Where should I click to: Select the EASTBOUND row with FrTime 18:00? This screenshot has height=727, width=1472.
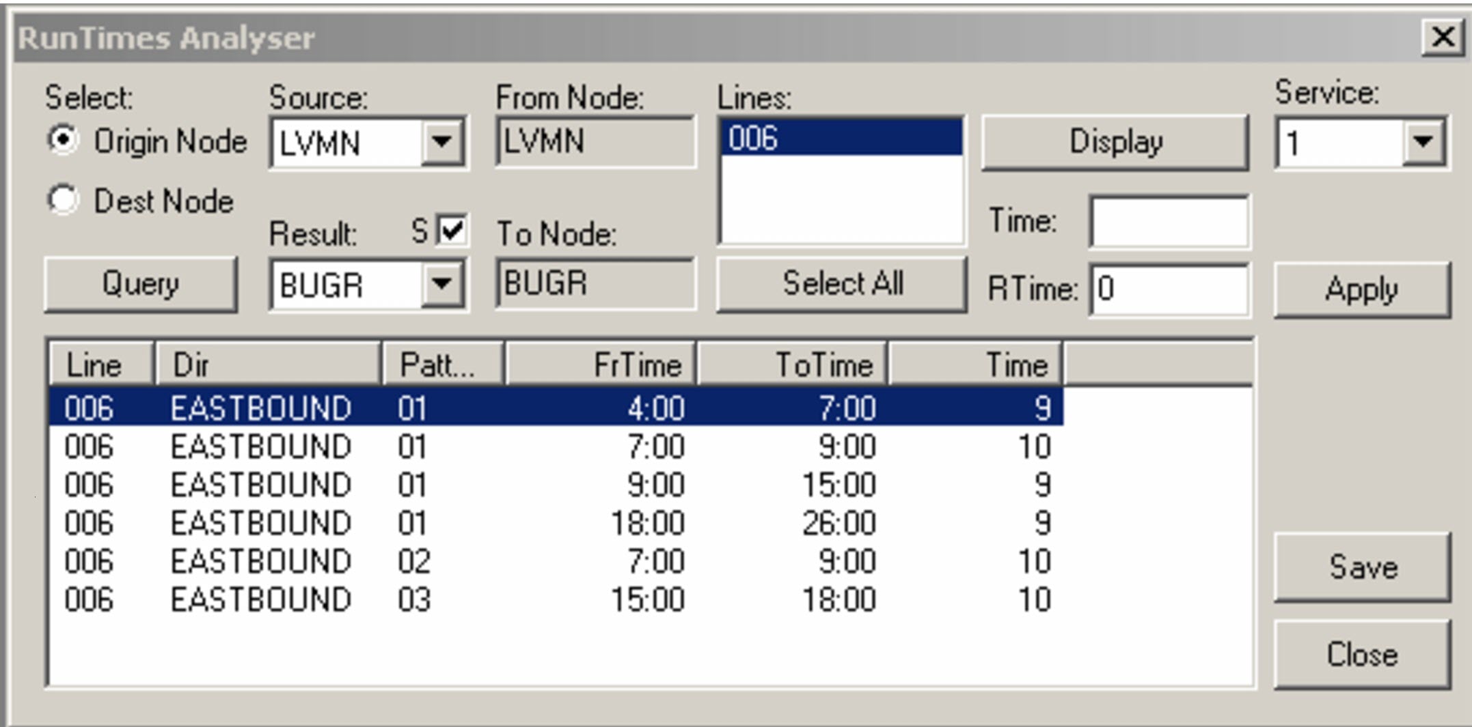click(478, 523)
